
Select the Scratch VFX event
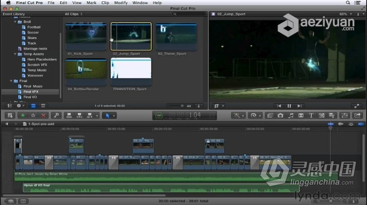click(37, 65)
